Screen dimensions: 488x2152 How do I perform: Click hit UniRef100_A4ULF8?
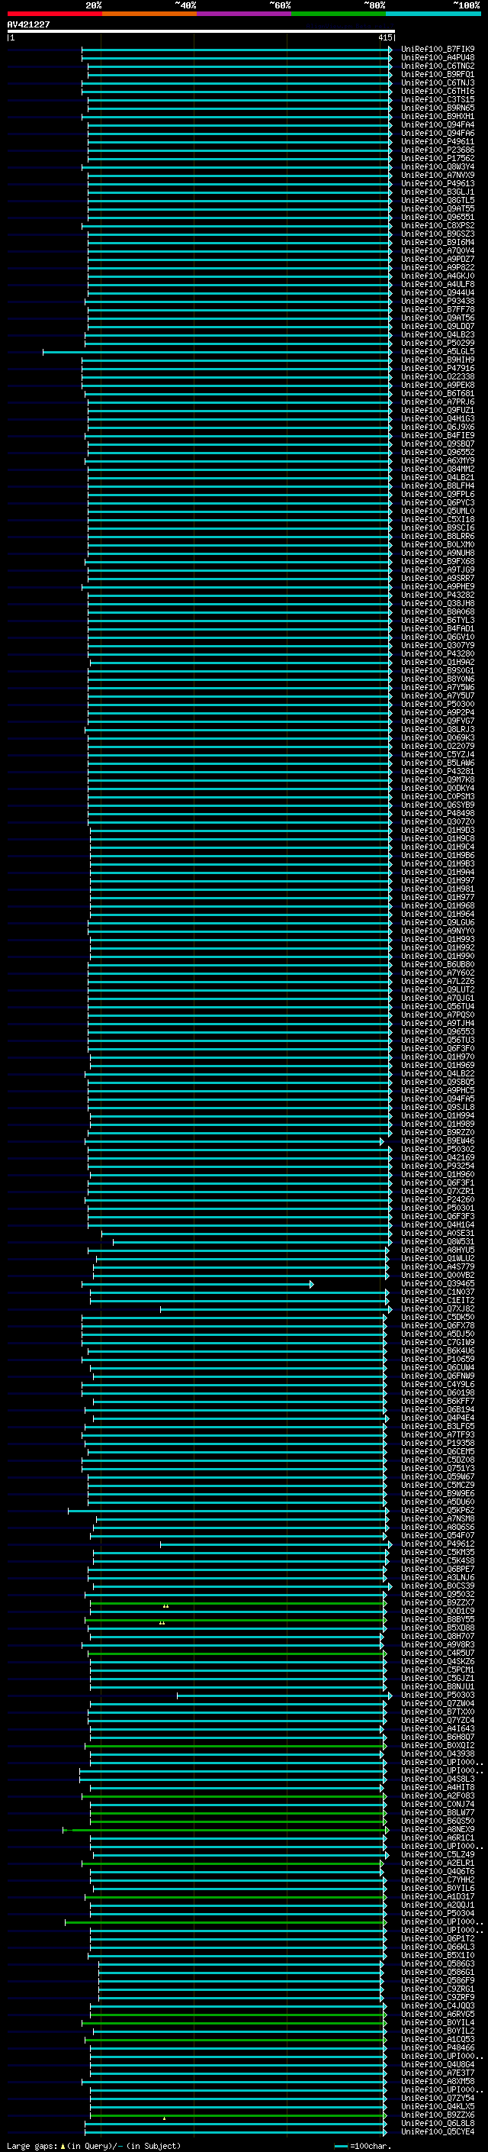click(438, 284)
